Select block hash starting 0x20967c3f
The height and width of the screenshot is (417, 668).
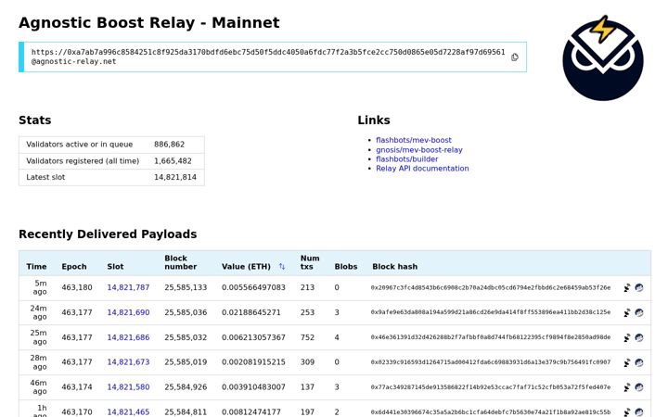[491, 287]
